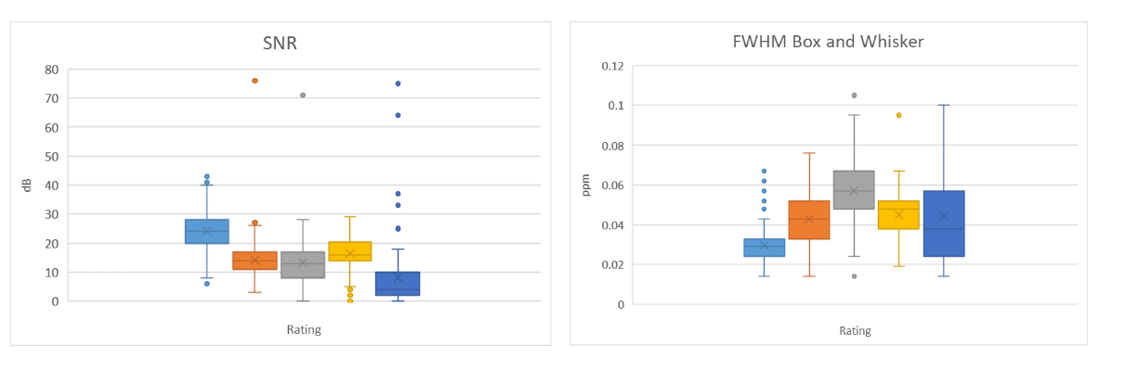Click the yellow outlier near 0.095 ppm
The height and width of the screenshot is (372, 1126).
[898, 115]
